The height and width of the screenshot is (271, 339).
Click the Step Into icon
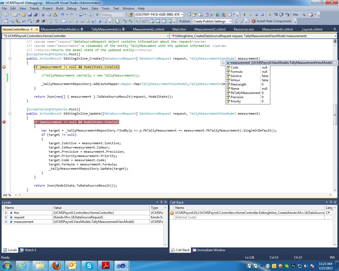276,15
